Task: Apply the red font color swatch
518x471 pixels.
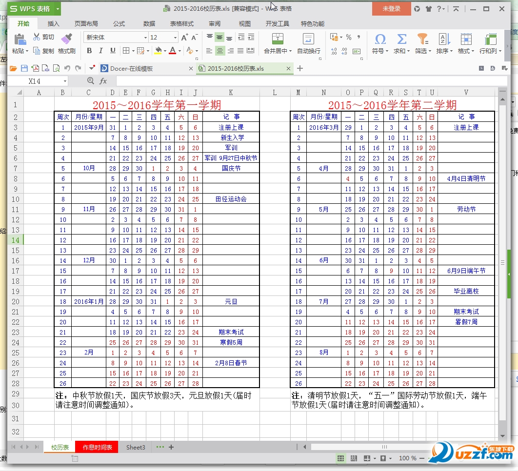Action: (173, 51)
